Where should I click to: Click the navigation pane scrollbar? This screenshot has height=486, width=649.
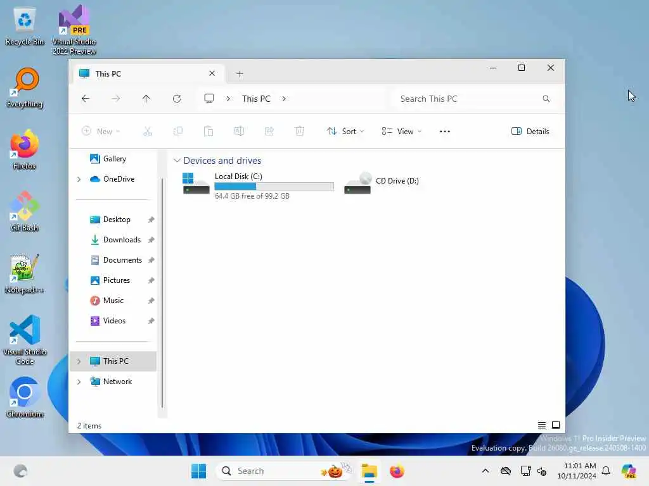(x=162, y=292)
